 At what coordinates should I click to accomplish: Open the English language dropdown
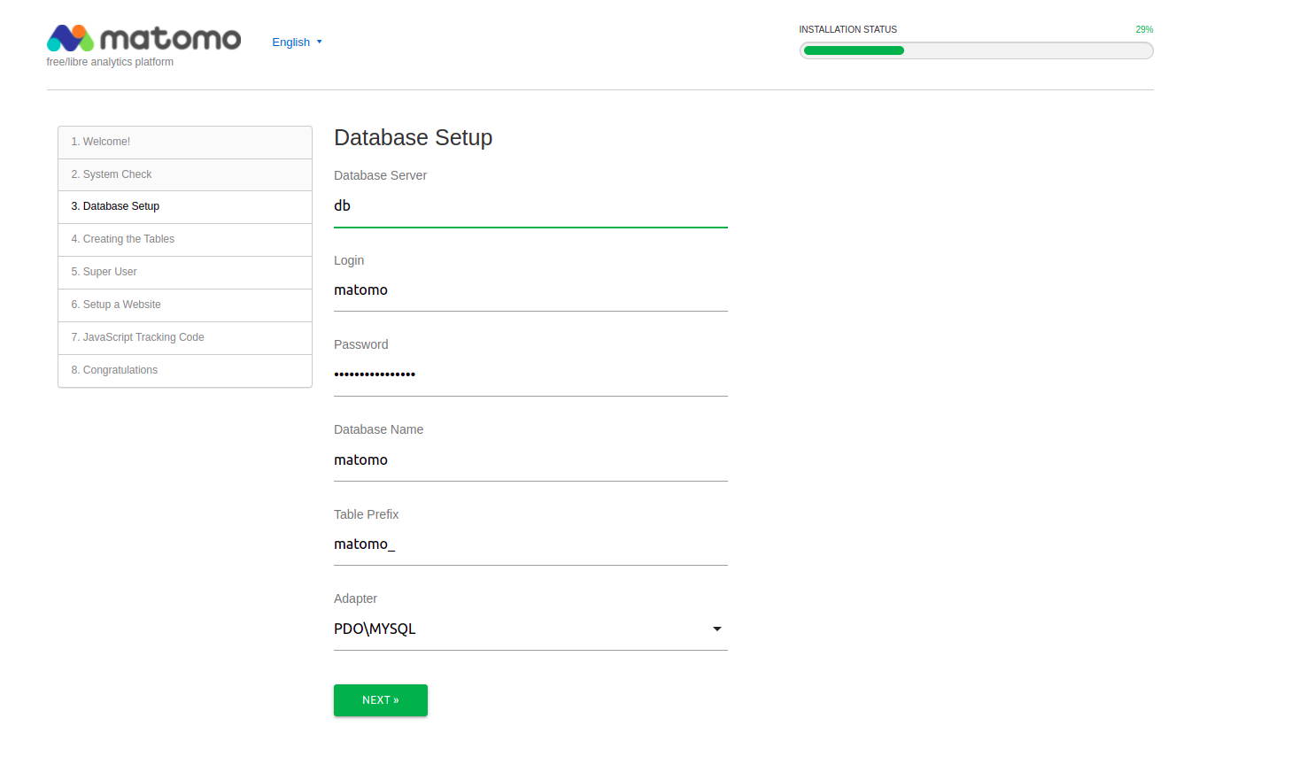(x=296, y=42)
